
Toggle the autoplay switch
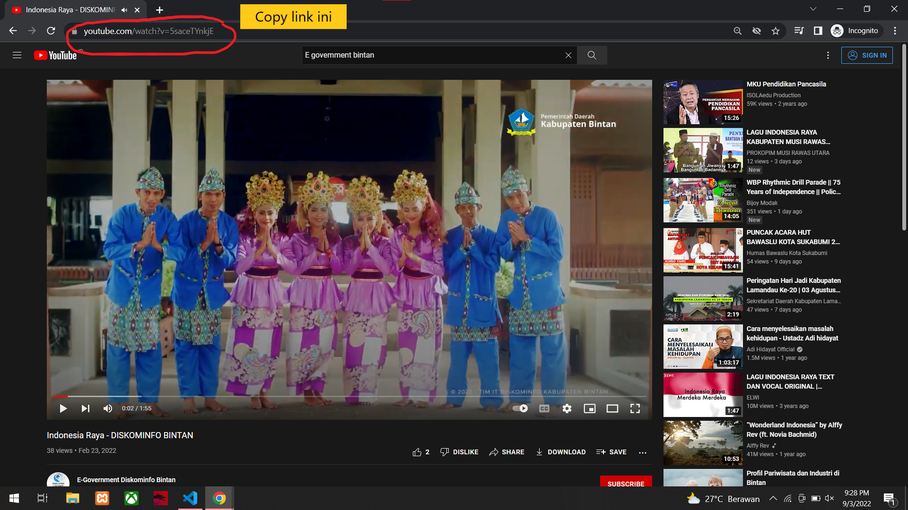[x=520, y=408]
